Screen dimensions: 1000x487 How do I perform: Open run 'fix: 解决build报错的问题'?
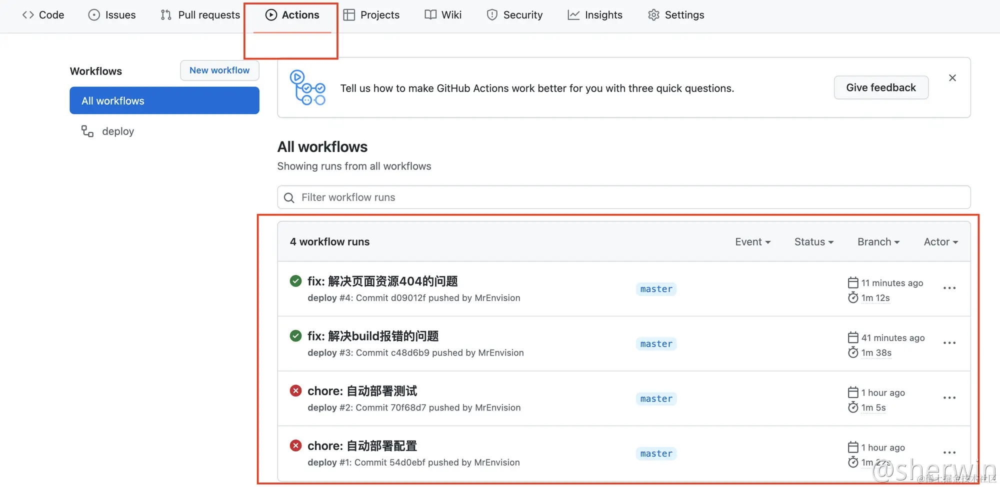[x=373, y=336]
